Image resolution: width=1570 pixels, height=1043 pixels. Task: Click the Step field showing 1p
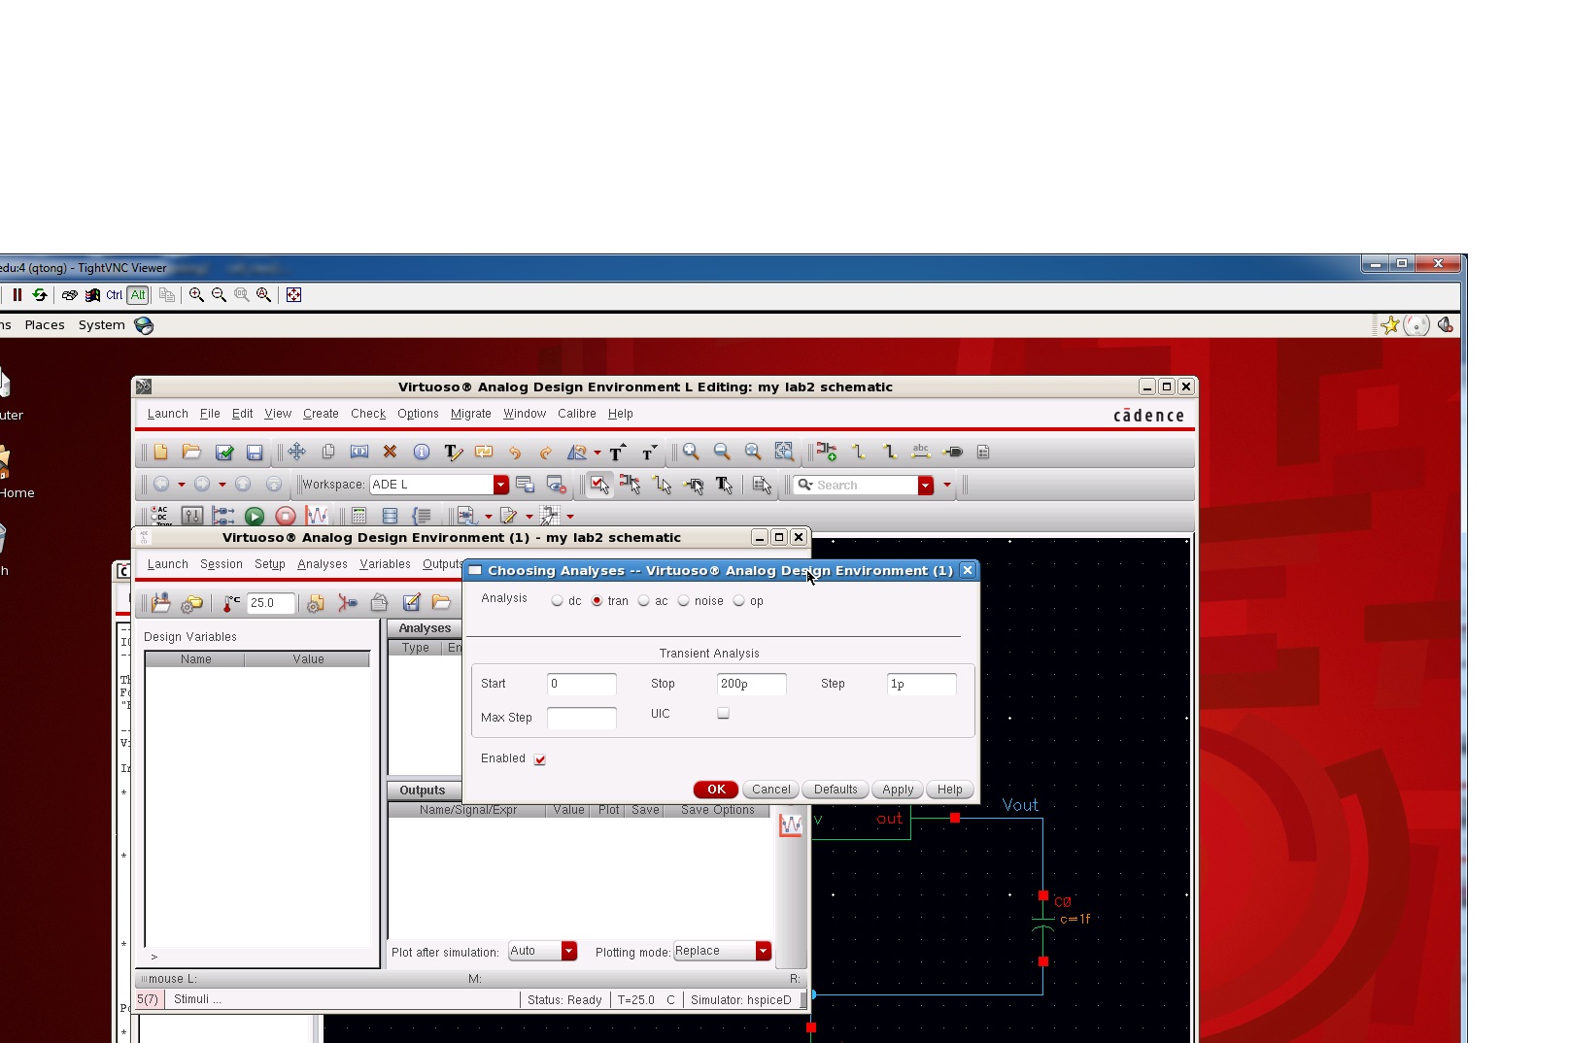[x=921, y=684]
